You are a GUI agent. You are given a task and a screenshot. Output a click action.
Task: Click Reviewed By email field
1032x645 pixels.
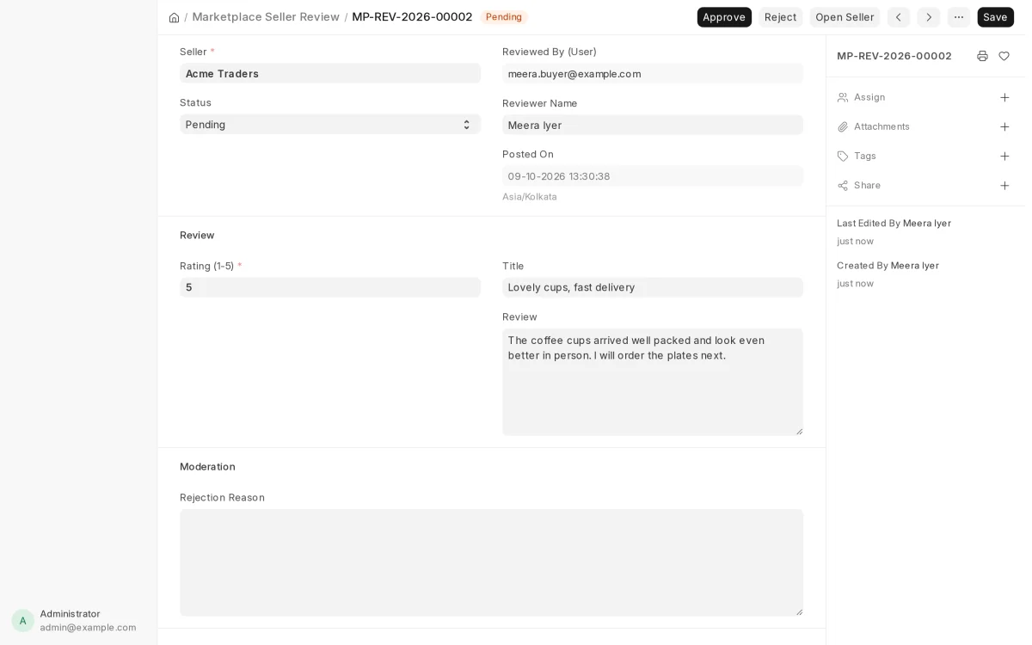(653, 73)
